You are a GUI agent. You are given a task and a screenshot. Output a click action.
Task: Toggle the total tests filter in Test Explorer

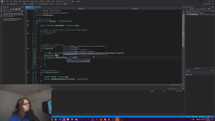click(13, 9)
